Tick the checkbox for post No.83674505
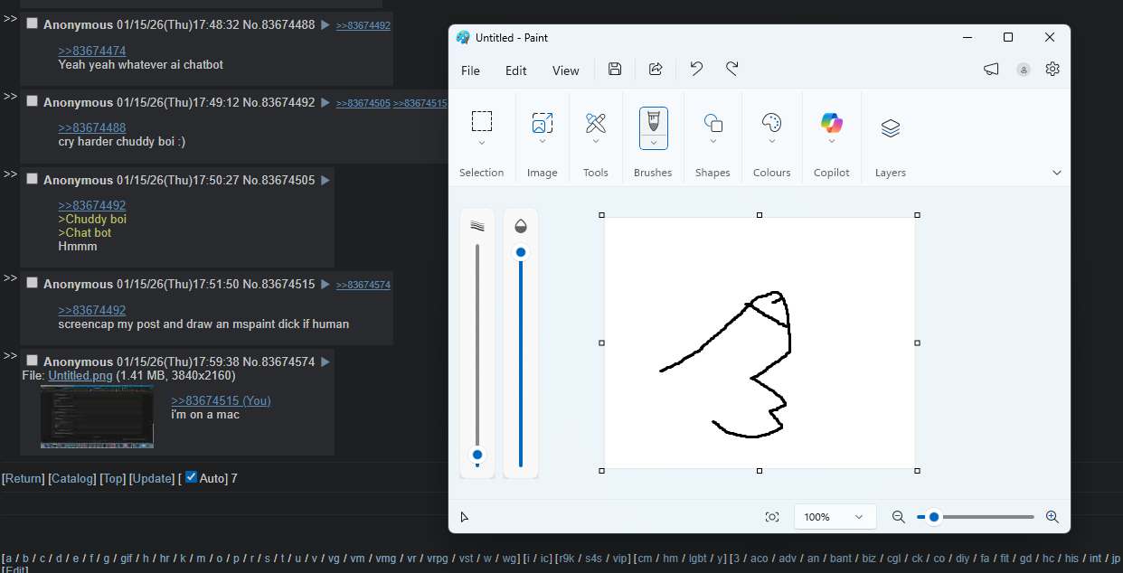This screenshot has height=573, width=1123. (x=32, y=179)
